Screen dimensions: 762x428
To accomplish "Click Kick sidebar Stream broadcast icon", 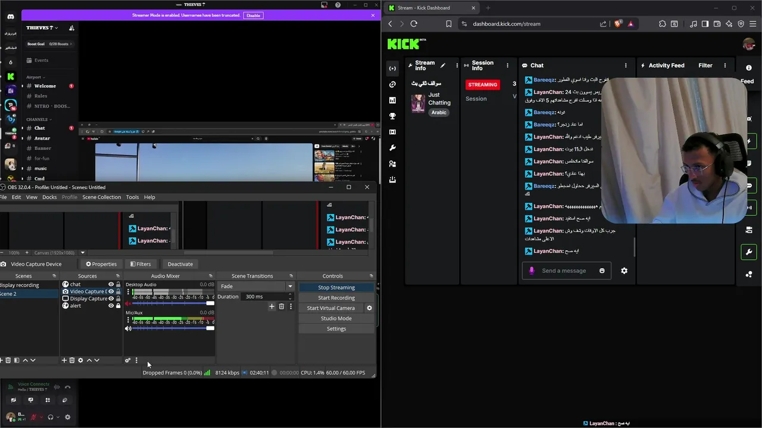I will coord(392,68).
